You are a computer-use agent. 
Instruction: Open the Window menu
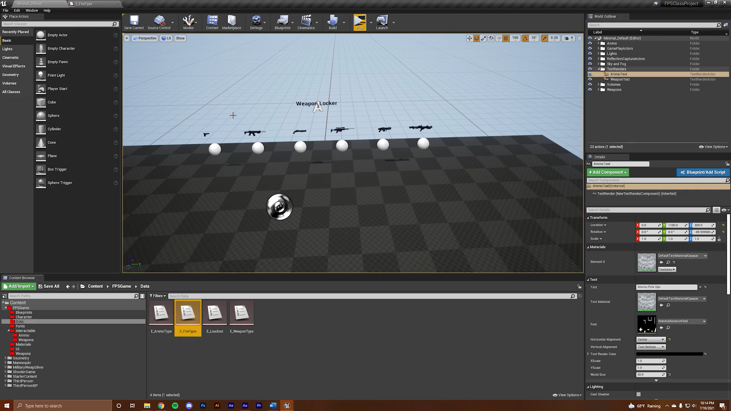click(x=32, y=11)
